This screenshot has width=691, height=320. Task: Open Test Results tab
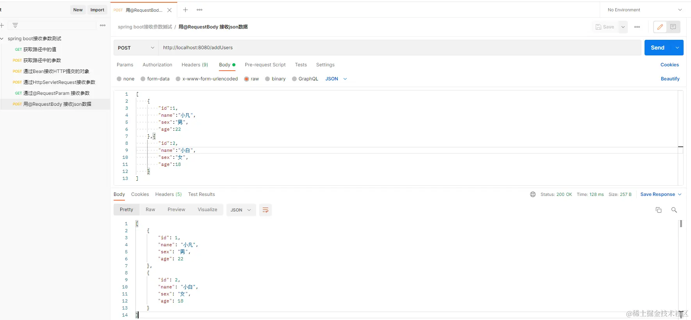click(x=201, y=194)
